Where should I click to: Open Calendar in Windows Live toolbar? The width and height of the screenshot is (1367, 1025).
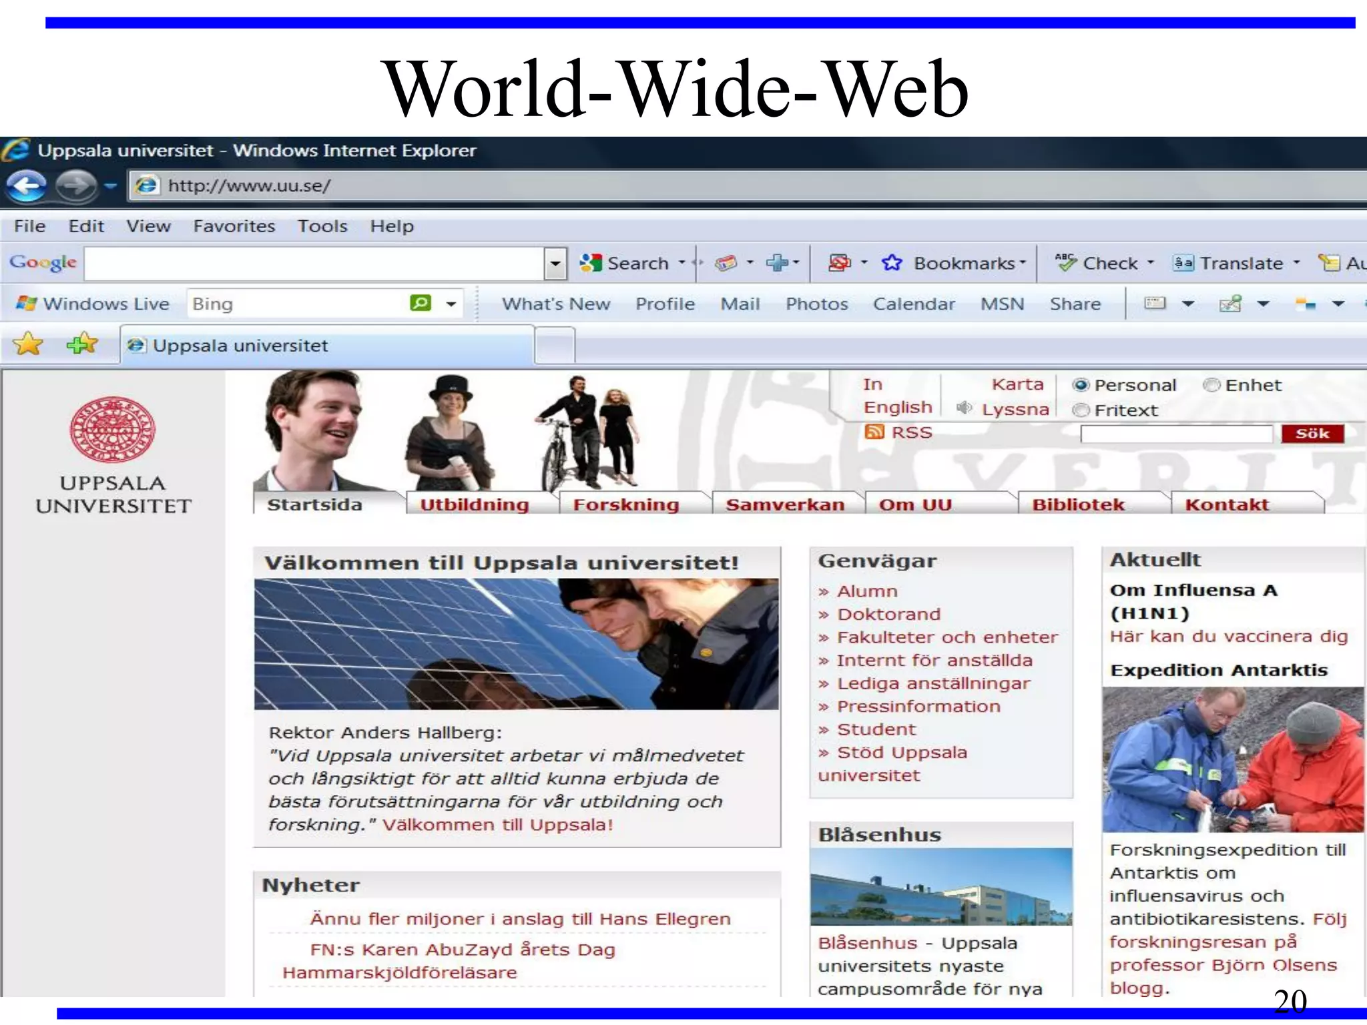(x=914, y=304)
